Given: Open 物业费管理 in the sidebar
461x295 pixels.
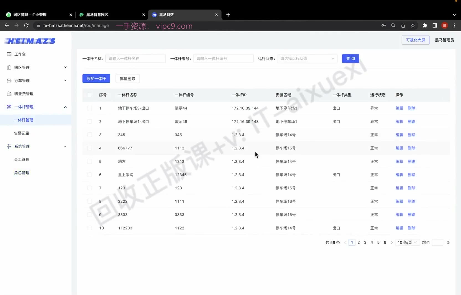Looking at the screenshot, I should click(35, 94).
